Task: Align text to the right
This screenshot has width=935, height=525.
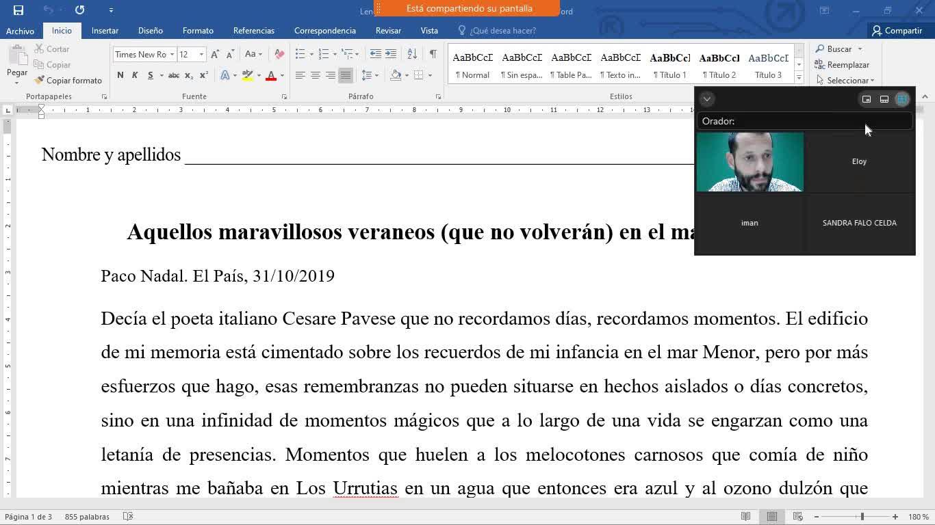Action: 331,75
